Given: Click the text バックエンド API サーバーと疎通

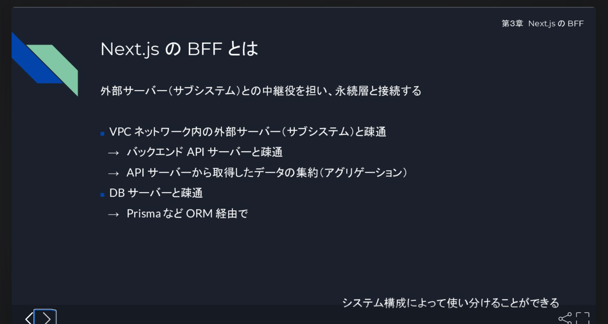Looking at the screenshot, I should click(x=205, y=152).
